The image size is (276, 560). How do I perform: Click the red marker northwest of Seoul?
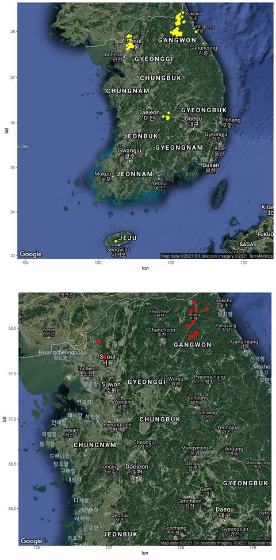pos(98,342)
